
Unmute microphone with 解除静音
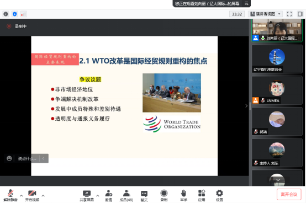(x=10, y=196)
